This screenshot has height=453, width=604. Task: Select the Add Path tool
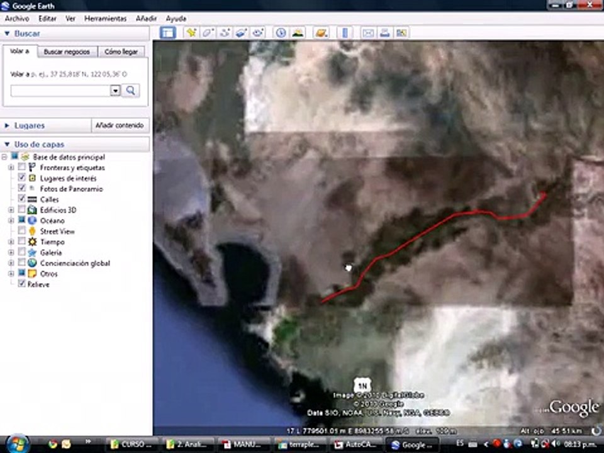tap(225, 33)
